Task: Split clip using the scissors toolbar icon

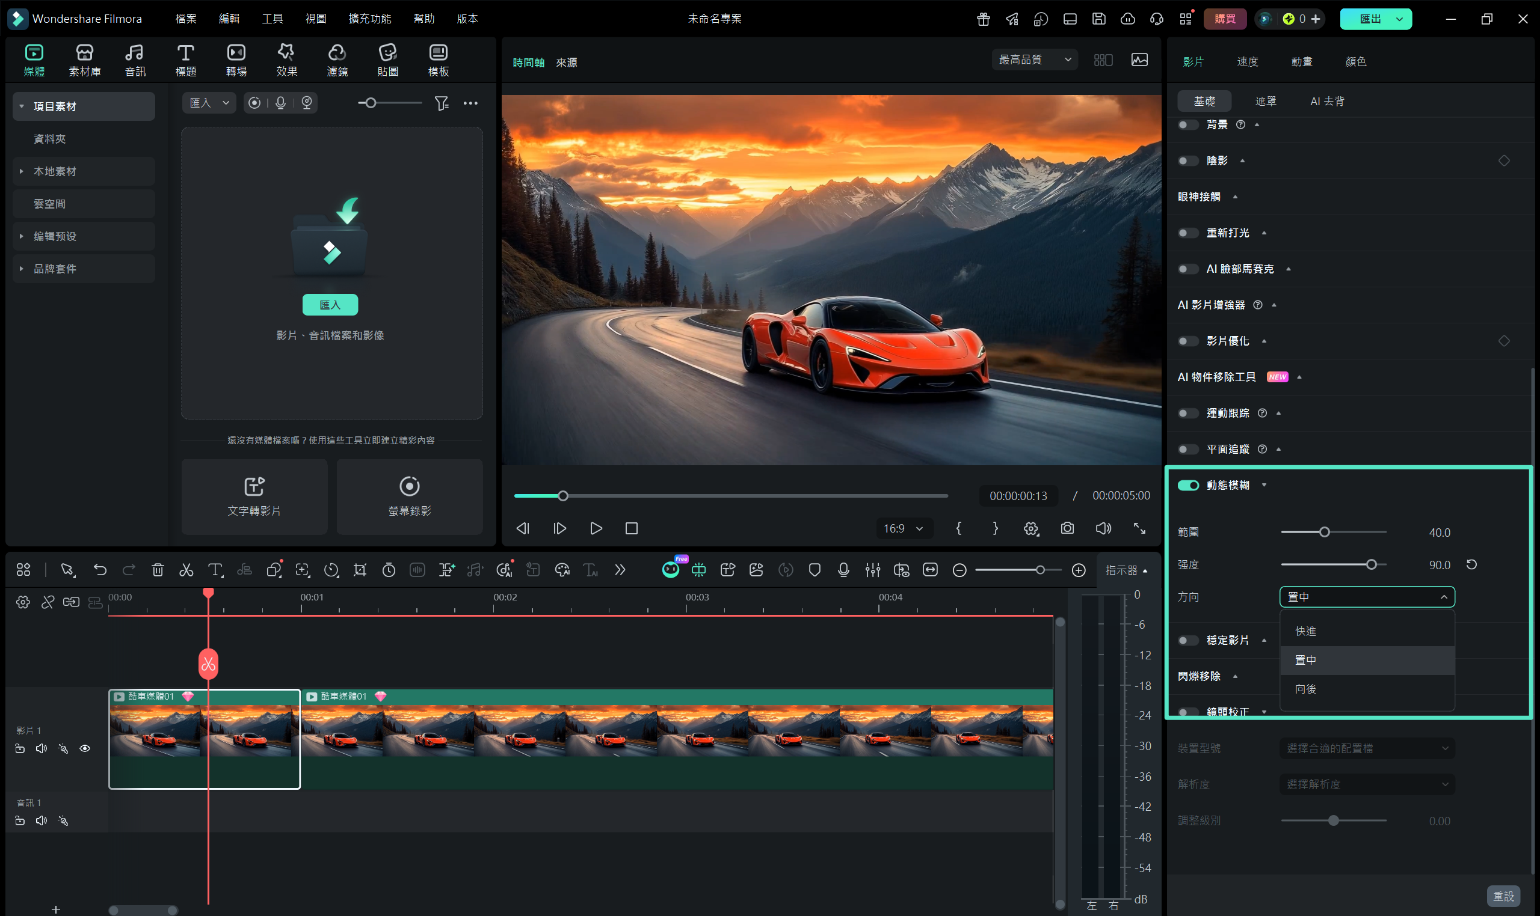Action: [186, 570]
